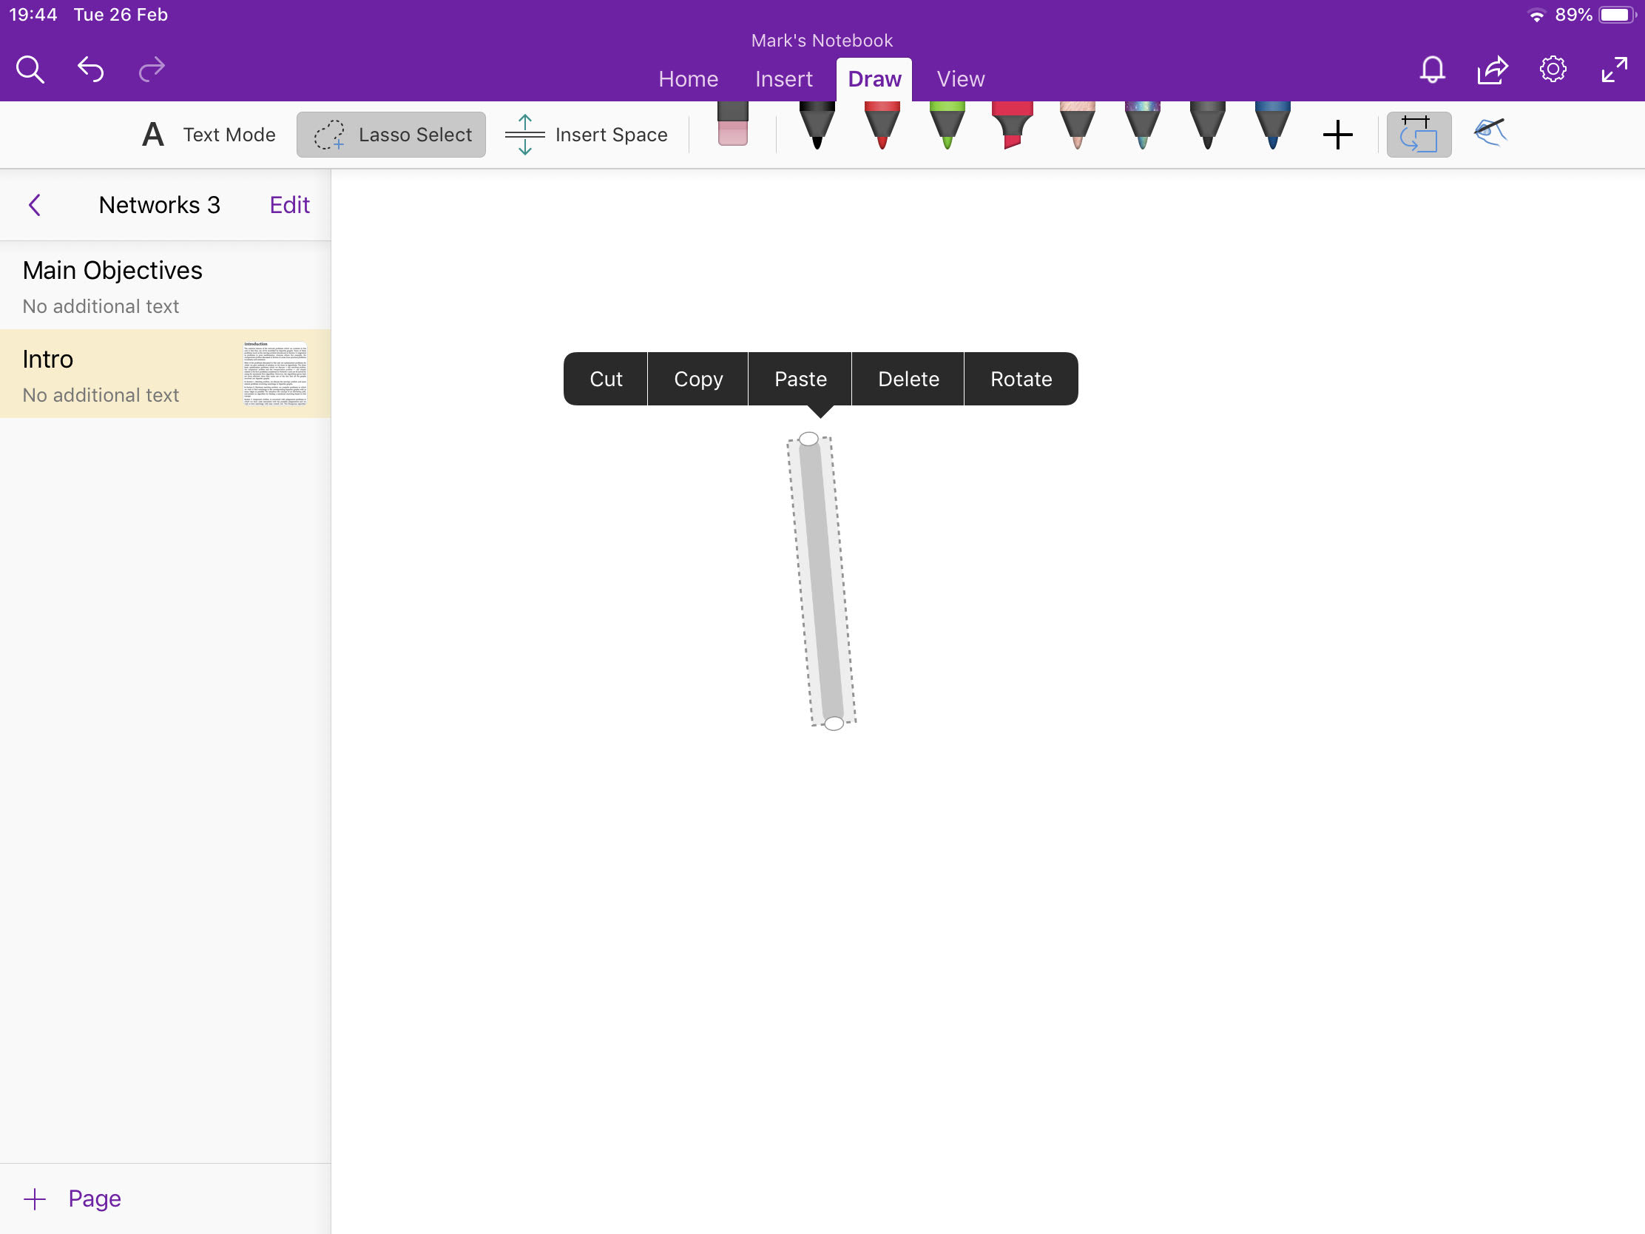Click the bottom handle of selected stroke
The height and width of the screenshot is (1234, 1645).
tap(834, 723)
